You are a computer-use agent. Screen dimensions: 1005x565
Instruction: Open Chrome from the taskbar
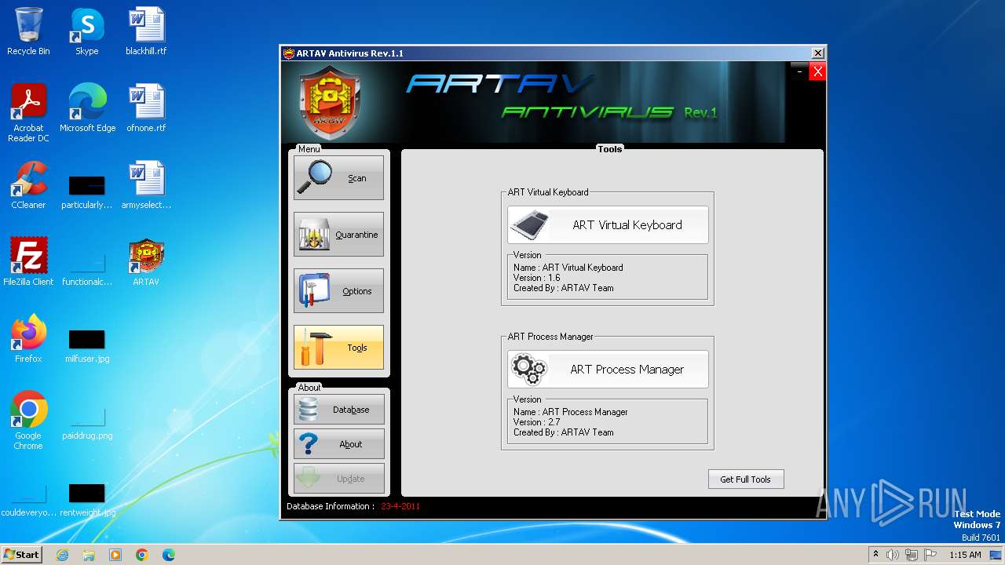pyautogui.click(x=142, y=555)
